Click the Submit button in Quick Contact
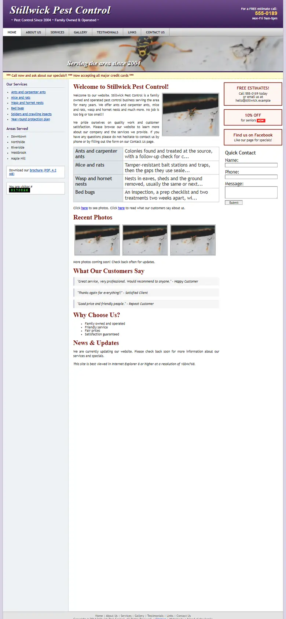 [234, 202]
